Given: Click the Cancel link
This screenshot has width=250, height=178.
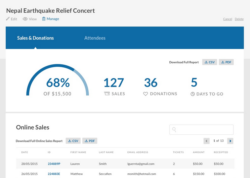Looking at the screenshot, I should (x=227, y=19).
